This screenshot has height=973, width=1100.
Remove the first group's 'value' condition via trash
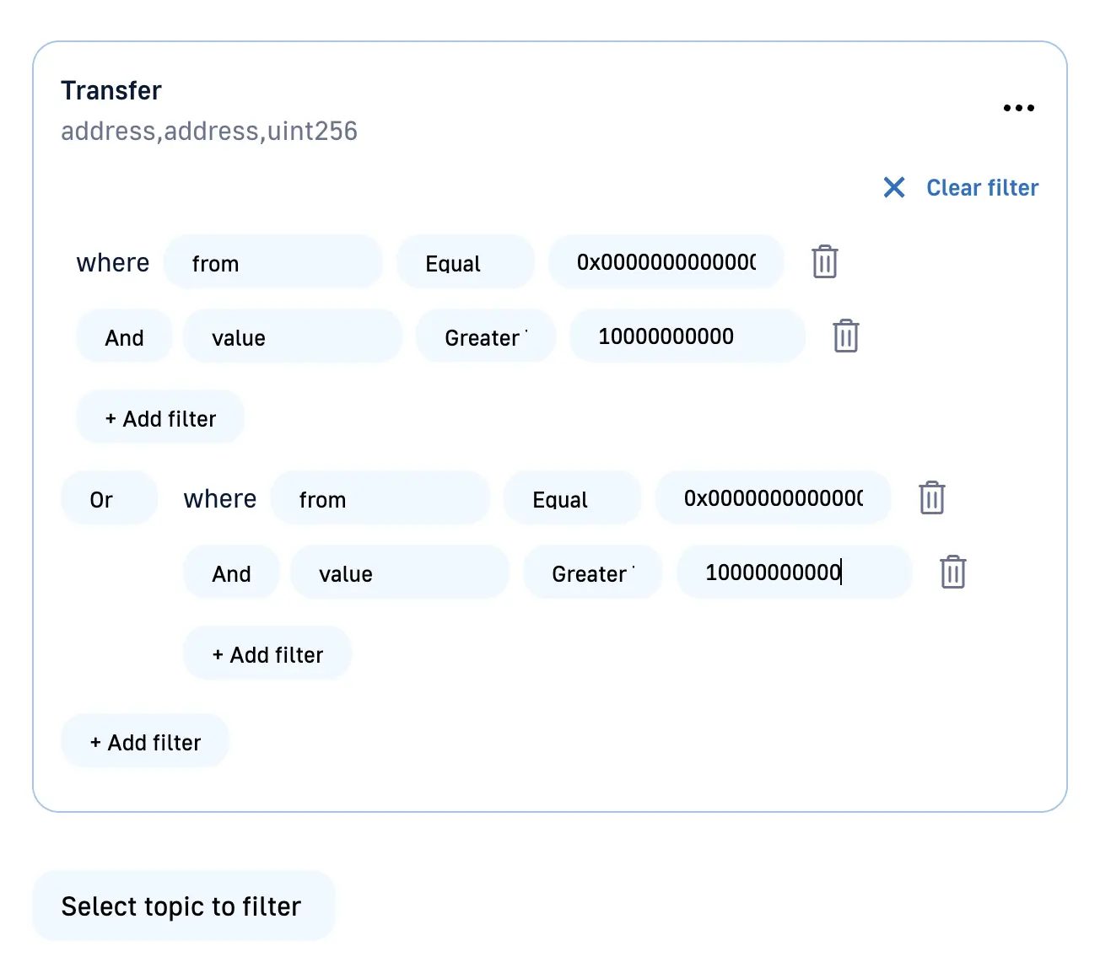pyautogui.click(x=845, y=336)
